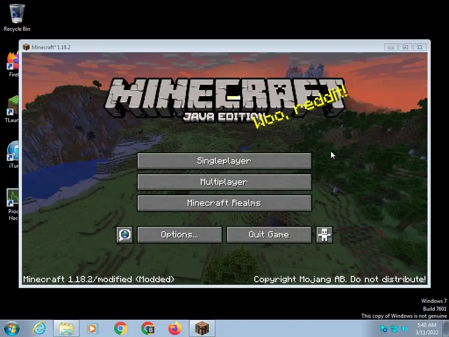
Task: Launch Google Chrome from taskbar
Action: click(x=121, y=328)
